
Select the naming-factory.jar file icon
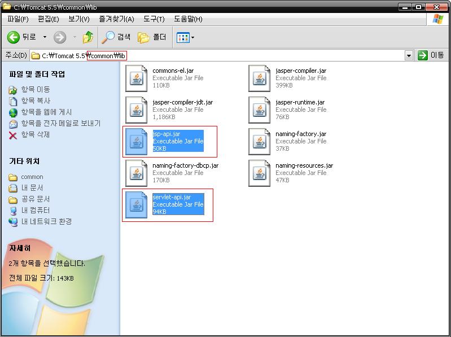pyautogui.click(x=260, y=142)
